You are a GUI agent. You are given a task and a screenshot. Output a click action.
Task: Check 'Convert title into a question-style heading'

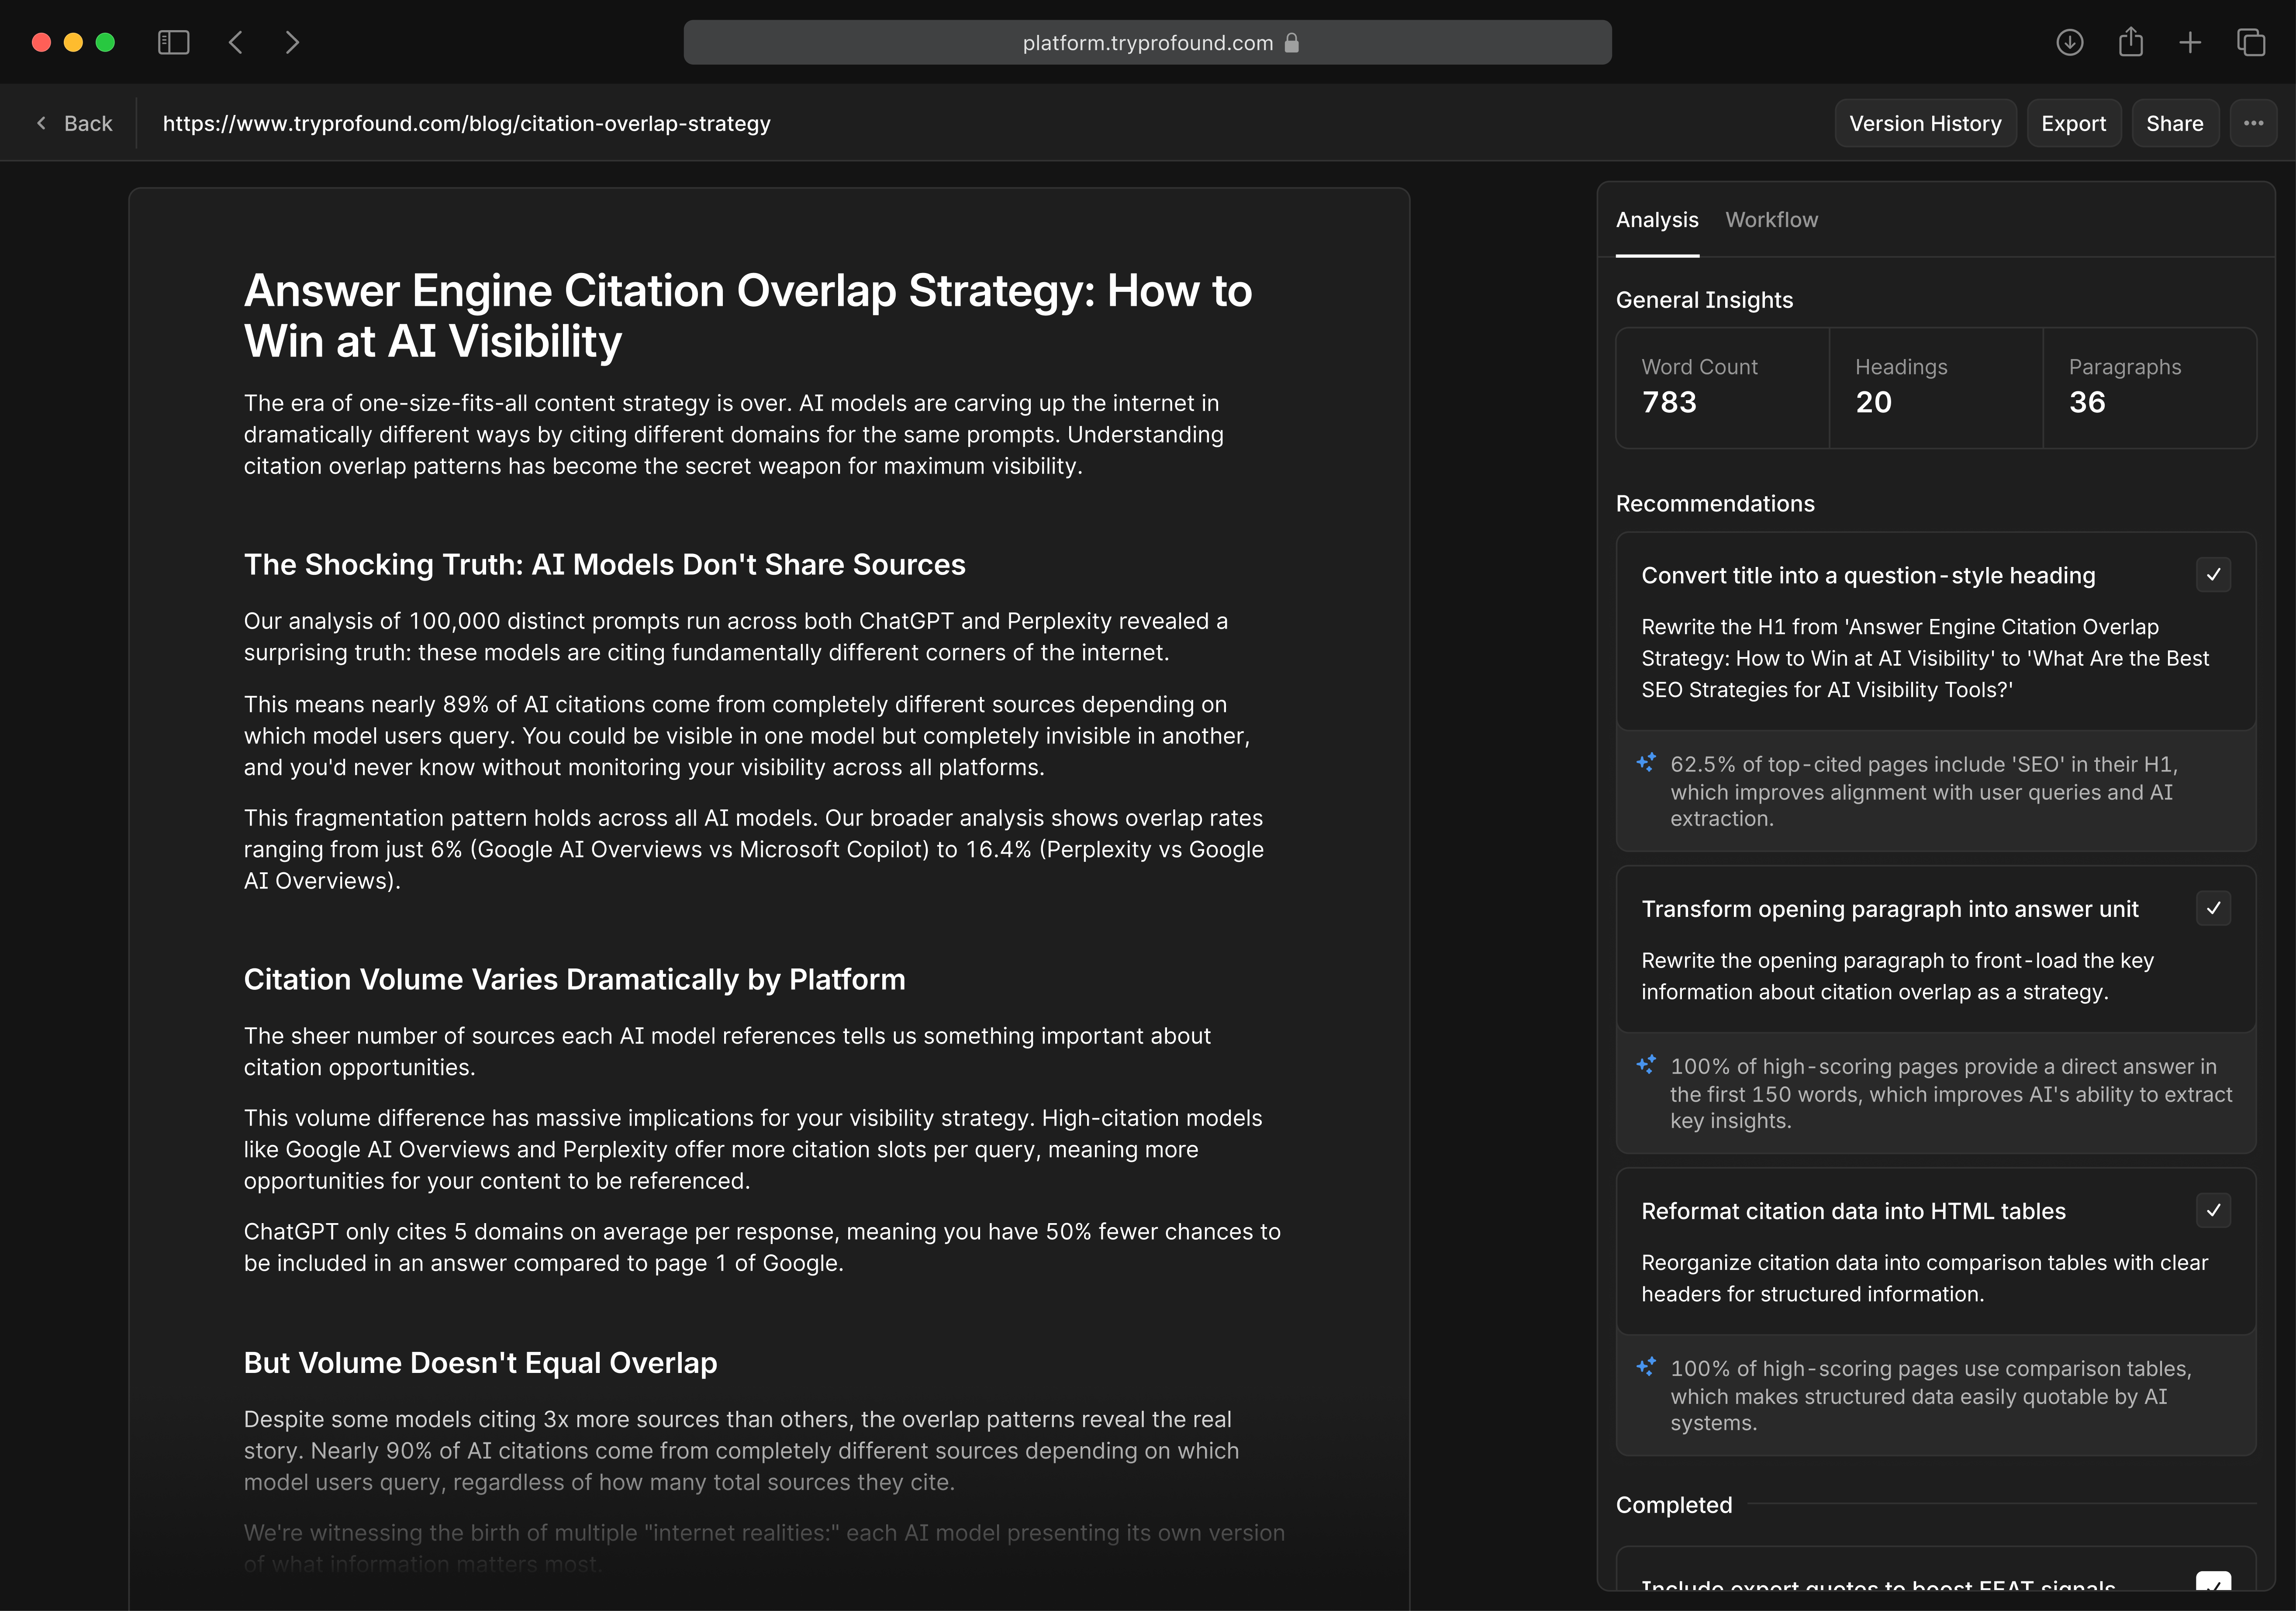(x=2213, y=575)
